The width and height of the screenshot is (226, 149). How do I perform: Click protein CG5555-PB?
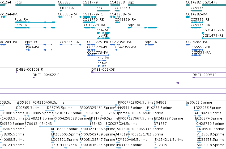click(x=201, y=47)
